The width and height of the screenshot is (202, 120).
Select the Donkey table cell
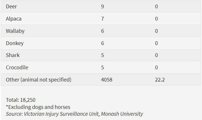click(14, 43)
